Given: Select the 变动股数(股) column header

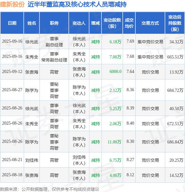Looking at the screenshot, I should tap(112, 23).
